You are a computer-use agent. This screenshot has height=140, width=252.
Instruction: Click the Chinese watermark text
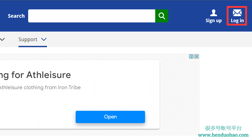tap(223, 128)
